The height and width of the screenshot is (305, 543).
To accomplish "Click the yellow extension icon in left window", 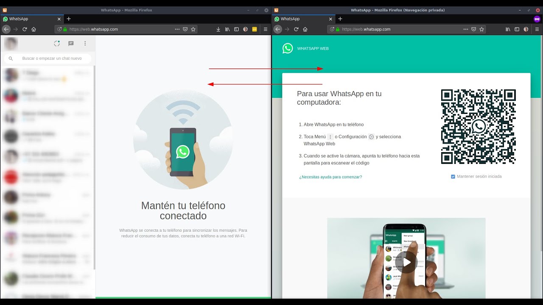I will tap(255, 29).
